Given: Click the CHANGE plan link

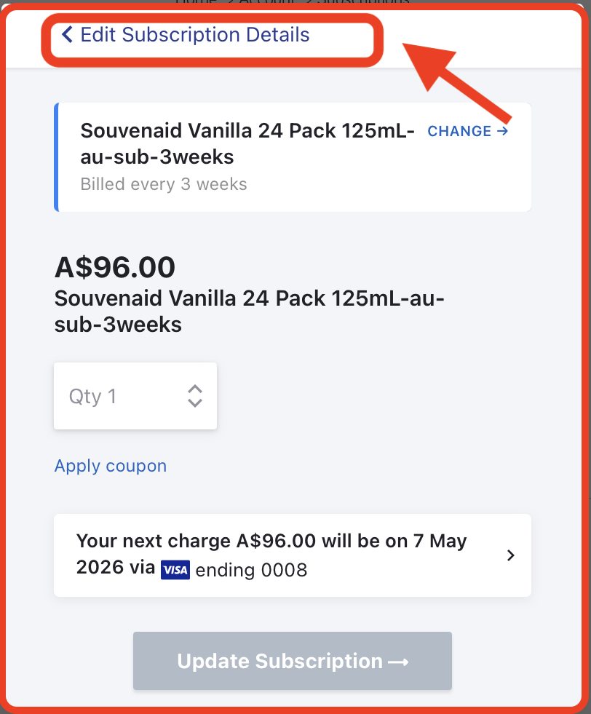Looking at the screenshot, I should [467, 131].
